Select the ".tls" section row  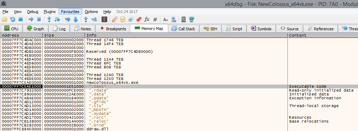click(179, 106)
